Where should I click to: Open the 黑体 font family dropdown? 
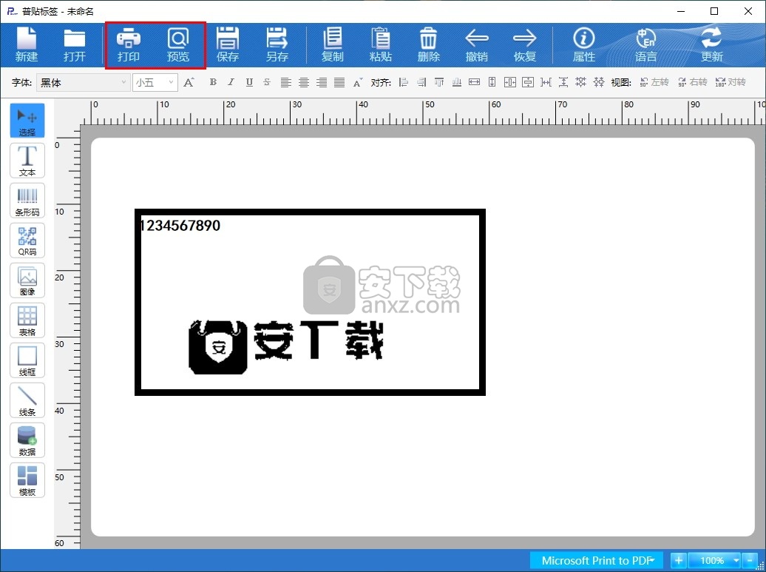(x=83, y=83)
